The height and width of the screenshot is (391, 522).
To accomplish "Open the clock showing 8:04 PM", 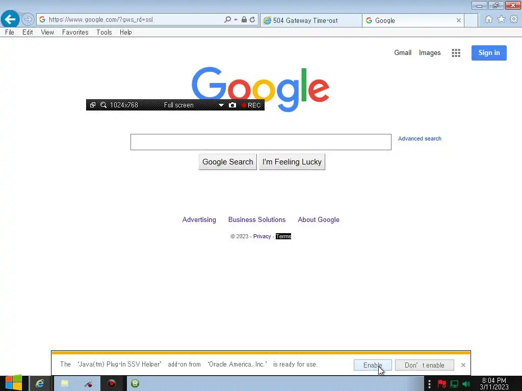I will (x=494, y=384).
